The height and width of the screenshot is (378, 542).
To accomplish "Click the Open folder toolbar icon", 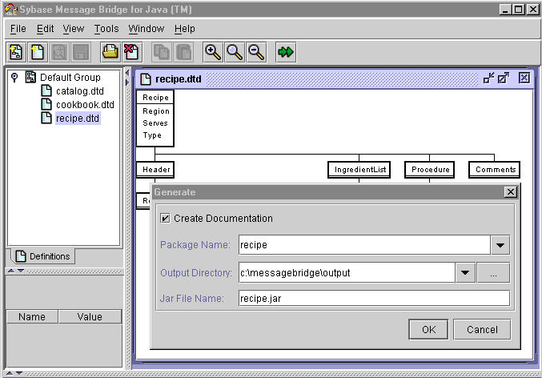I will point(110,52).
